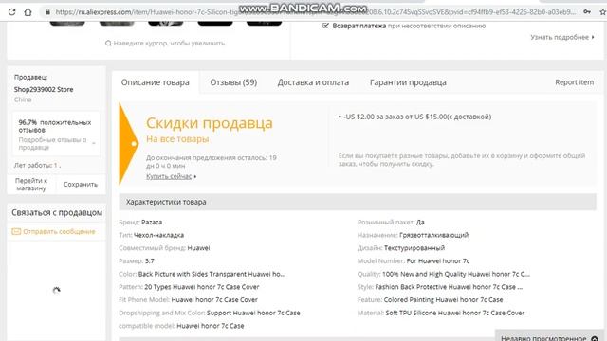Toggle the Возврат платежа checkmark

325,26
